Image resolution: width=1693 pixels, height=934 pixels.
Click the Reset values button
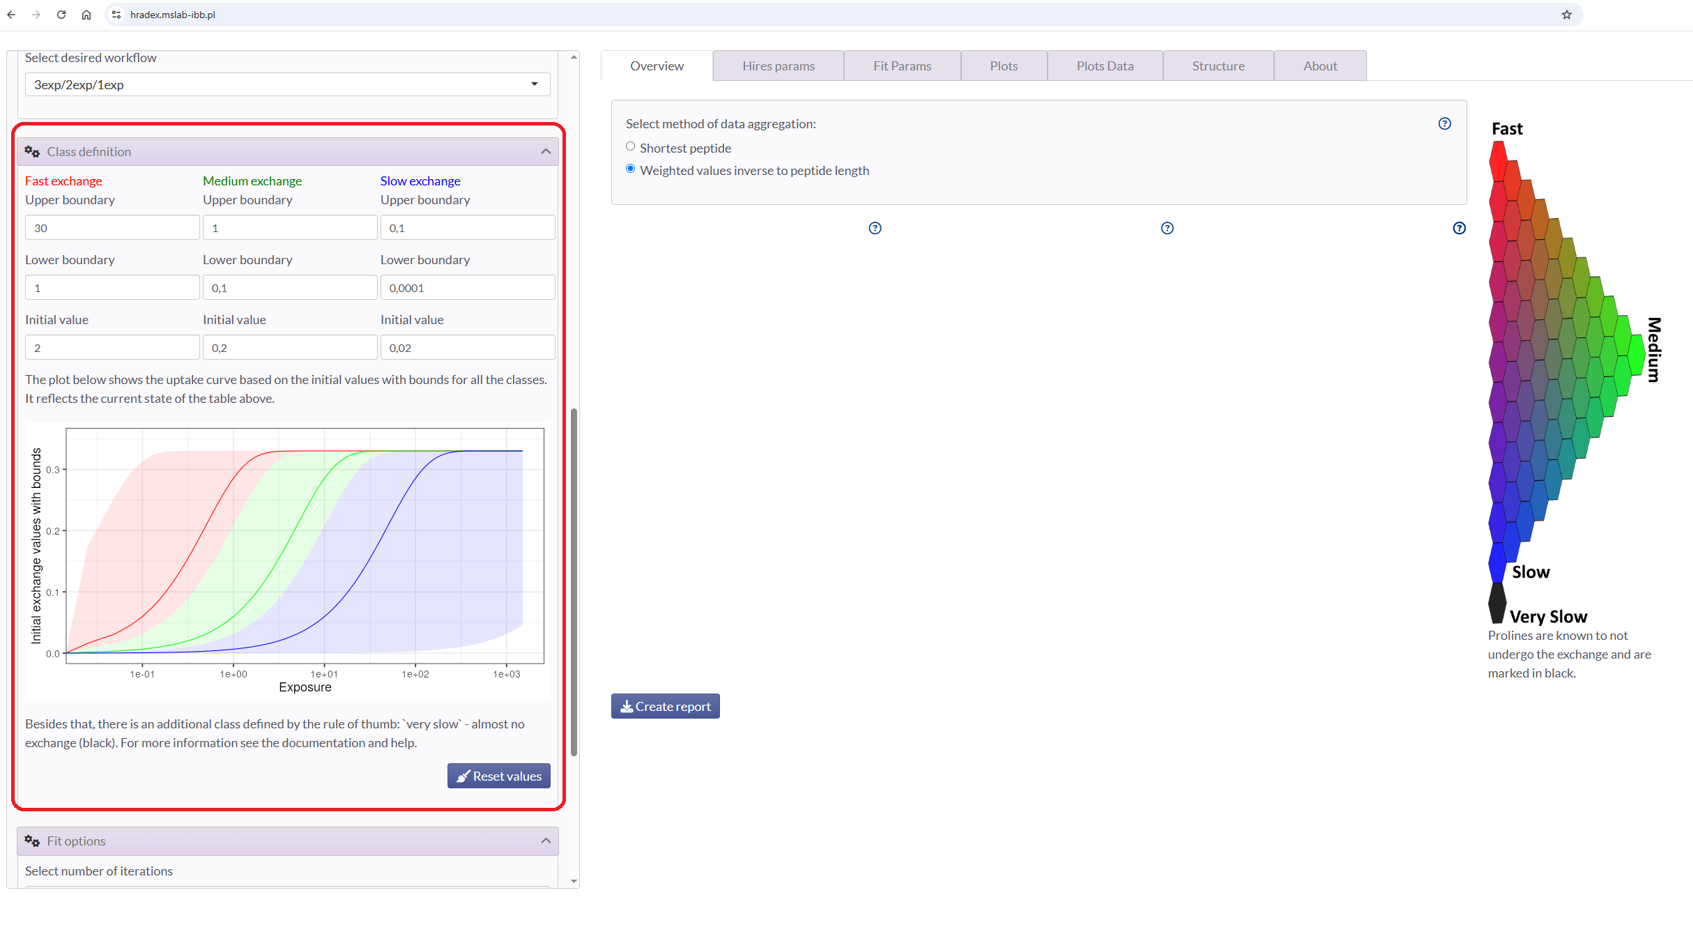(499, 776)
